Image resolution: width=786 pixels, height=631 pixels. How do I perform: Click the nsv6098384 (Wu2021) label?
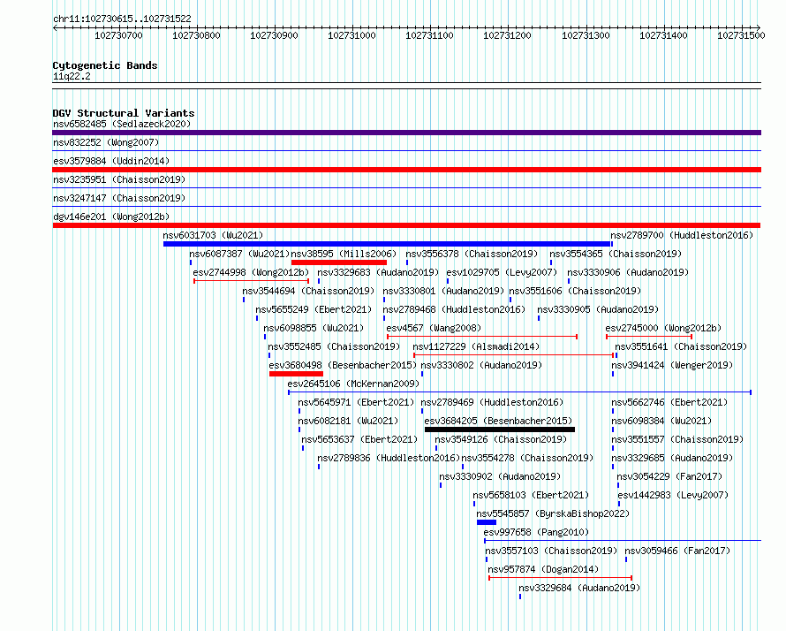tap(661, 421)
